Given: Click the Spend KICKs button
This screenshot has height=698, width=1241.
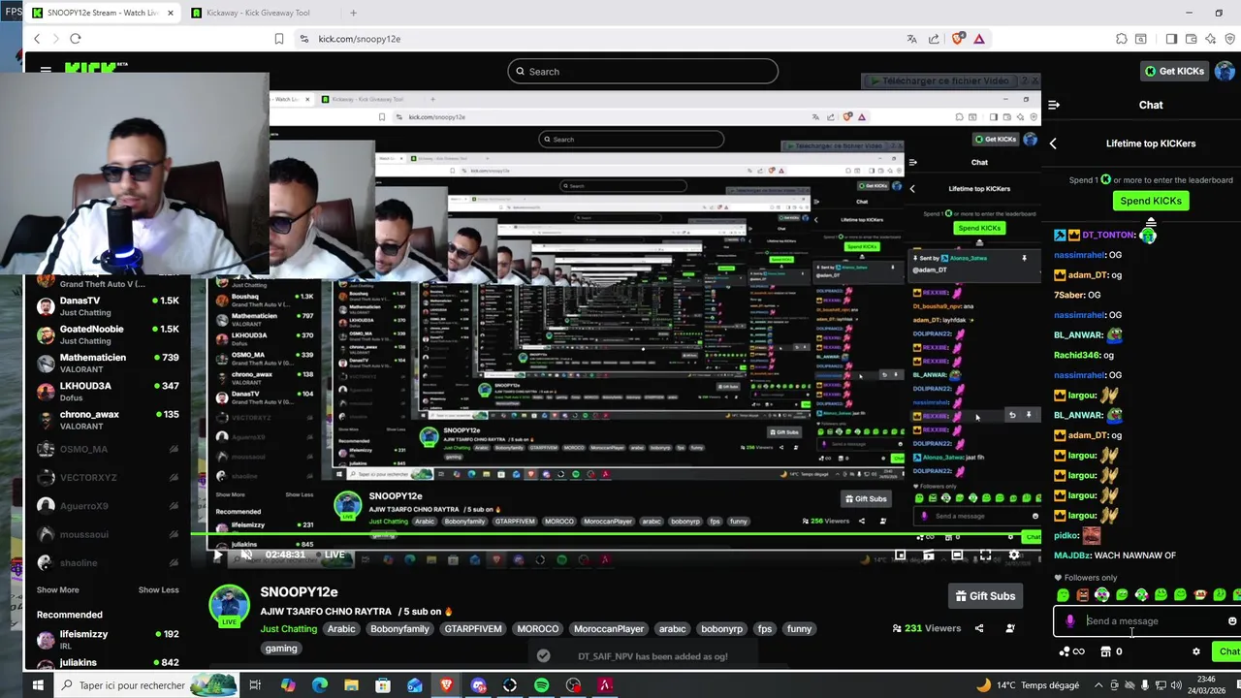Looking at the screenshot, I should (1151, 201).
